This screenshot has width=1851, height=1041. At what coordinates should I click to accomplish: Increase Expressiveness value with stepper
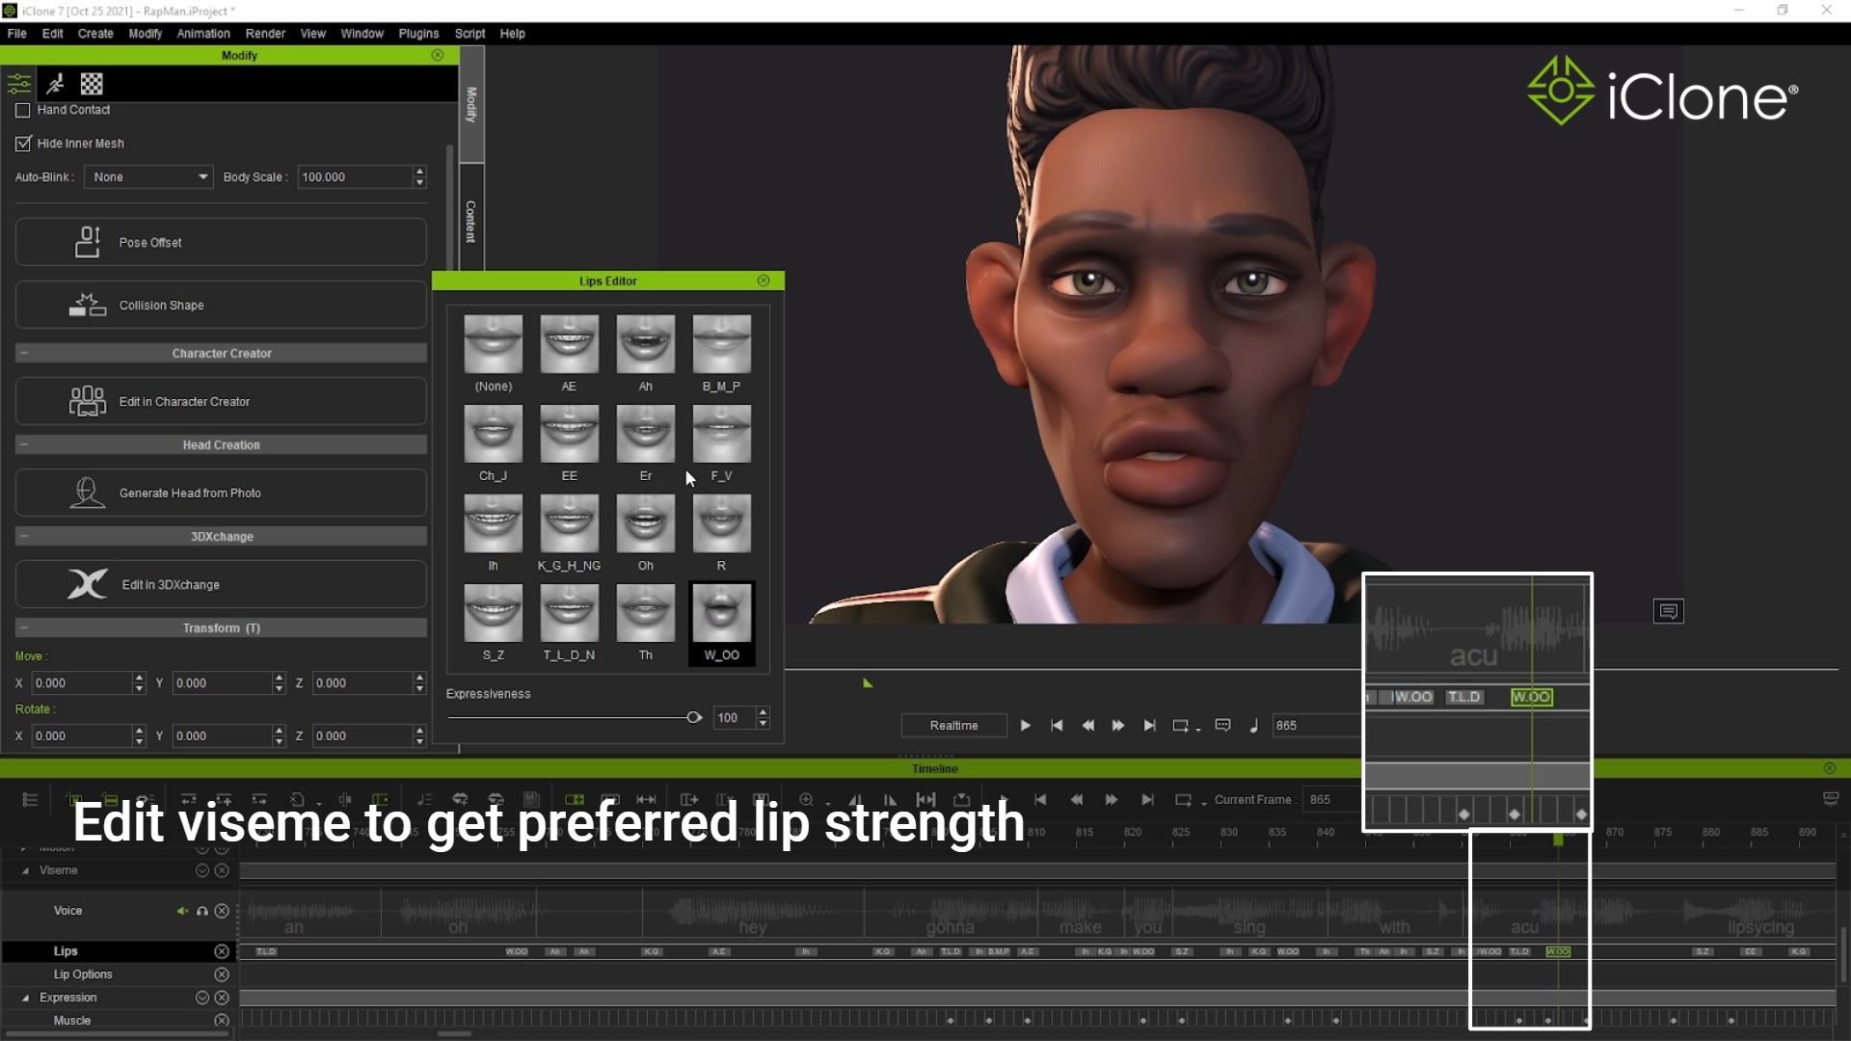click(764, 712)
